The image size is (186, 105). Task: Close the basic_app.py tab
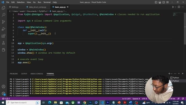point(68,7)
